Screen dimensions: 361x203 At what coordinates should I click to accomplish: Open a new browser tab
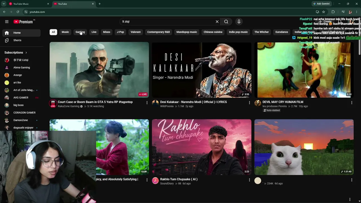(100, 4)
